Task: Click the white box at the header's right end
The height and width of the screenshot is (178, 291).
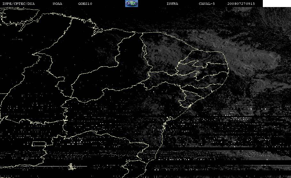Action: click(x=277, y=4)
